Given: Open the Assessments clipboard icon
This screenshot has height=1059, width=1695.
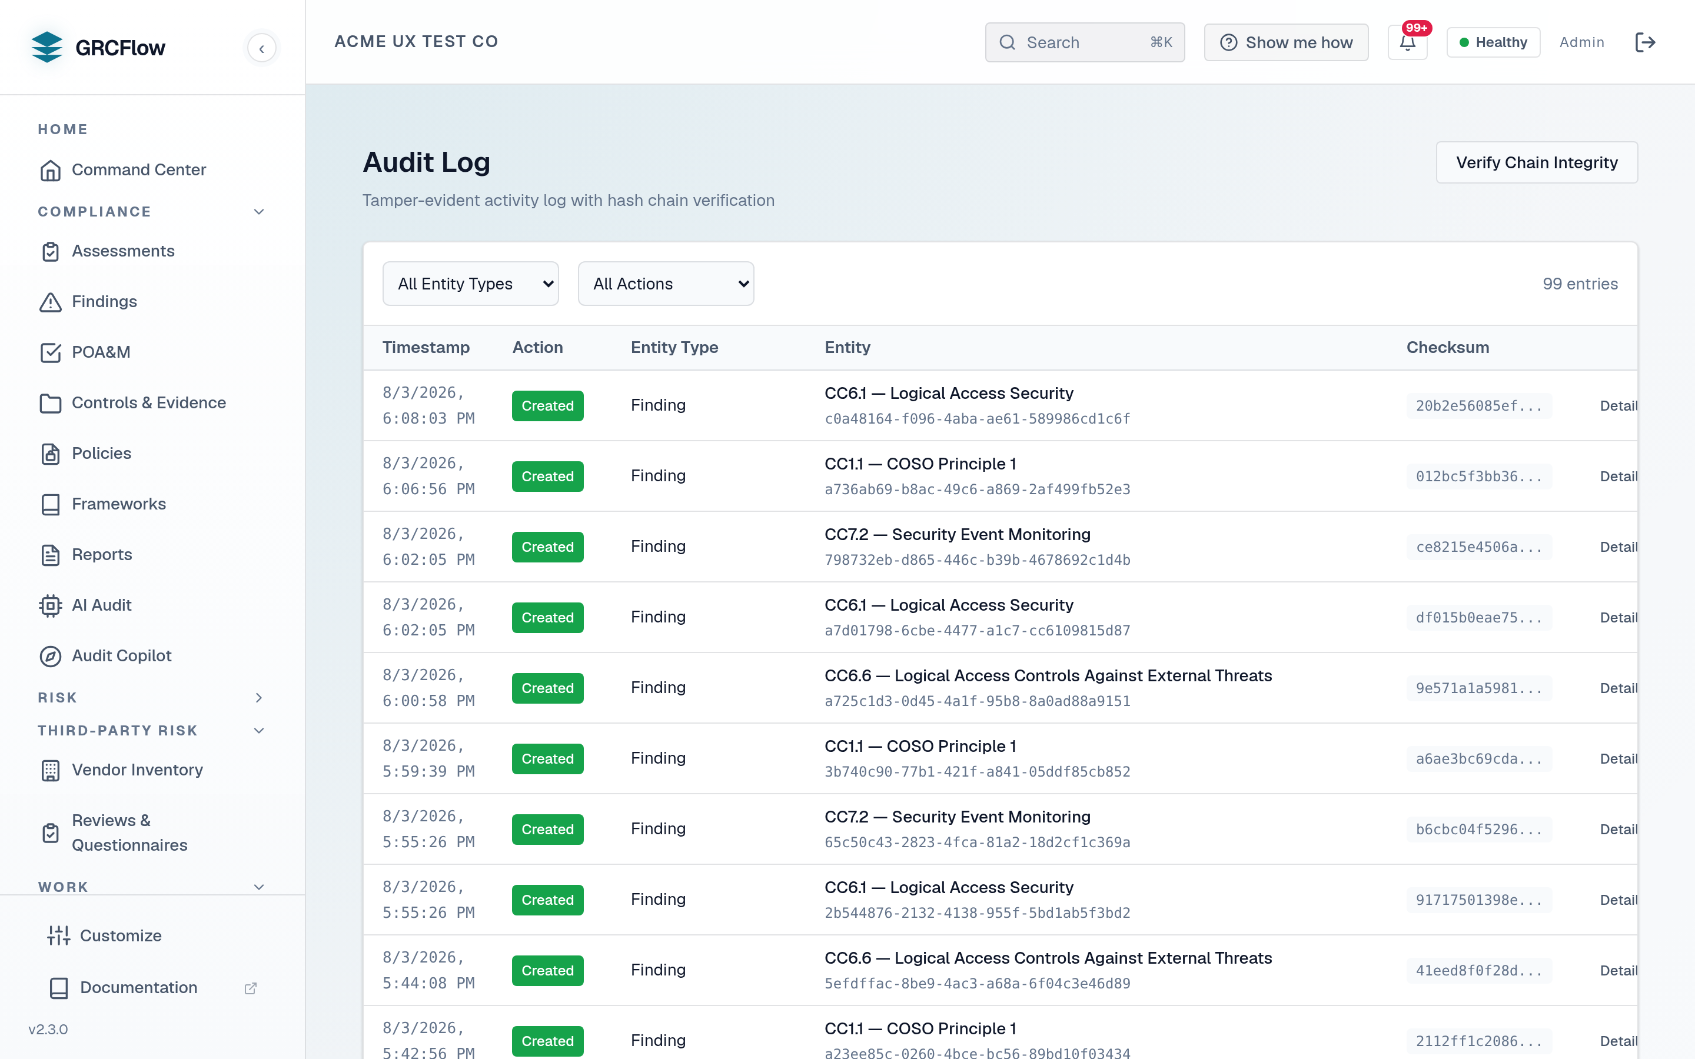Looking at the screenshot, I should (x=51, y=251).
